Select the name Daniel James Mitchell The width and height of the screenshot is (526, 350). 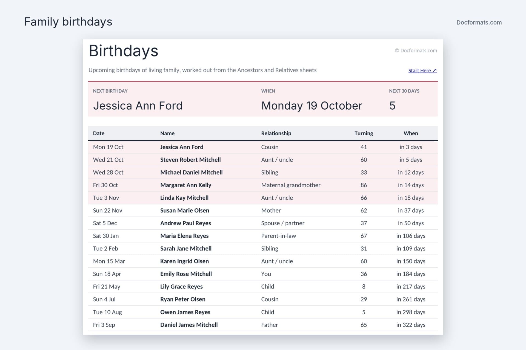click(189, 325)
